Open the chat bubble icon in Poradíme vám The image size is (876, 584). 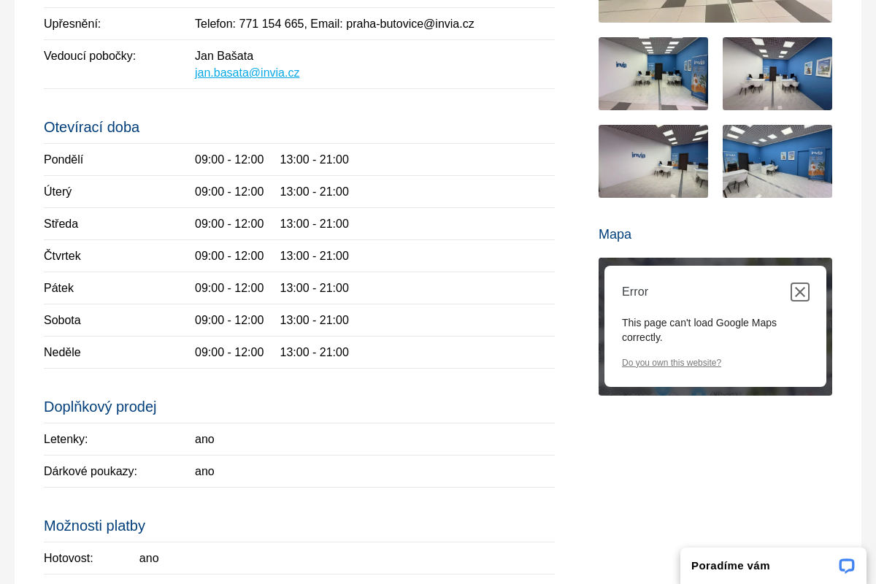[x=847, y=566]
